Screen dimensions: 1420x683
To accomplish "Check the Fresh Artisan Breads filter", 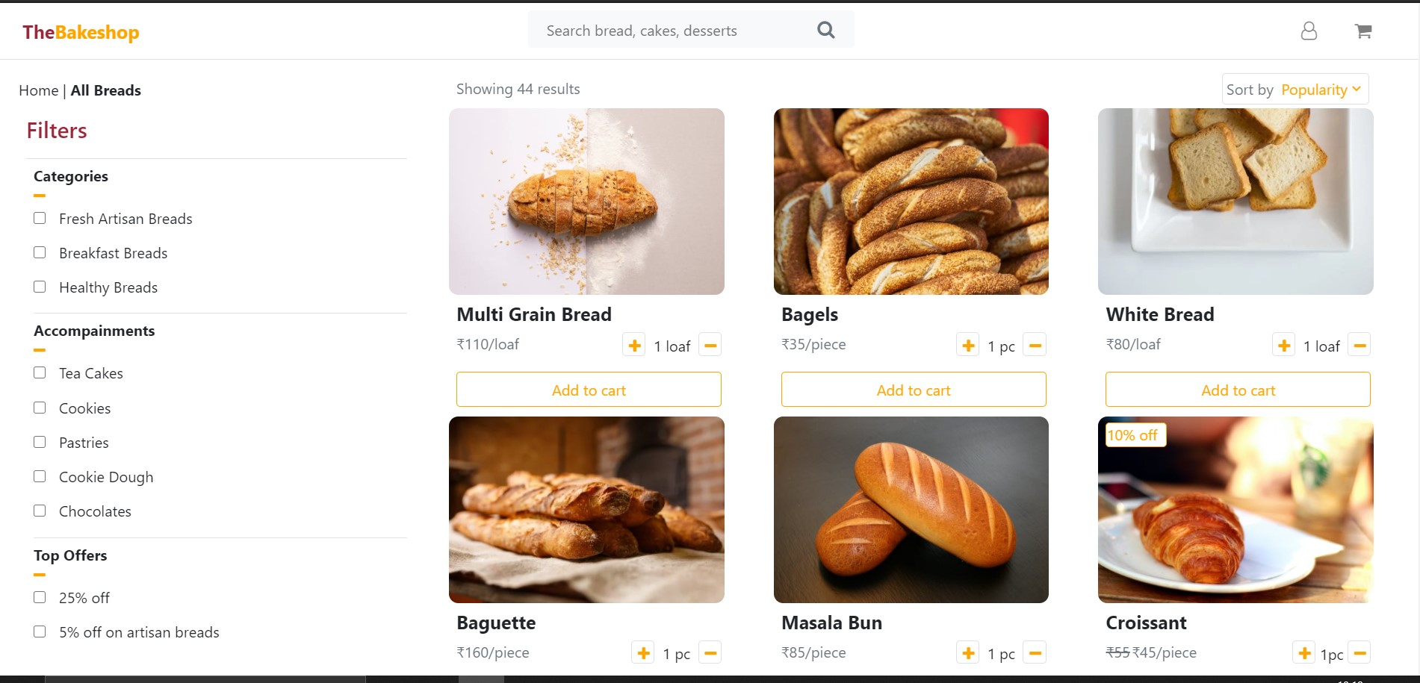I will 40,218.
